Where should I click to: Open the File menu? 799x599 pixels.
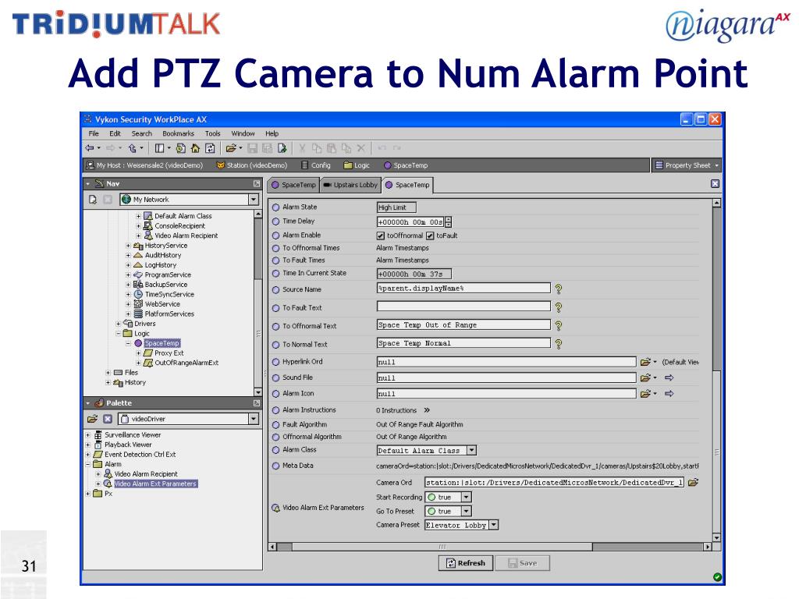tap(94, 133)
